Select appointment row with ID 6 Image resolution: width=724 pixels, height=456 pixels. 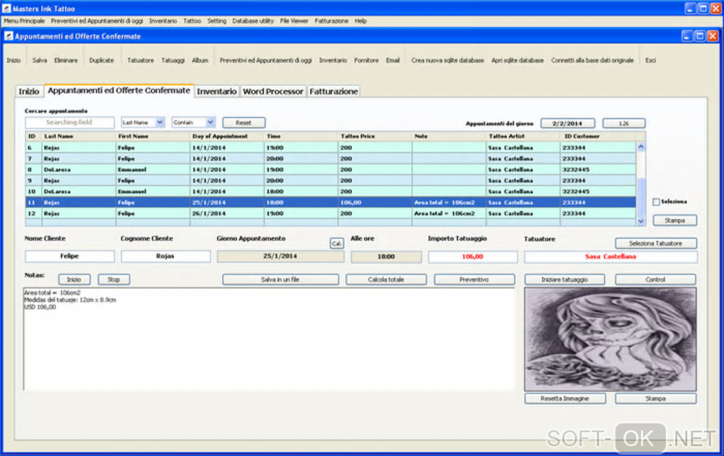(330, 148)
